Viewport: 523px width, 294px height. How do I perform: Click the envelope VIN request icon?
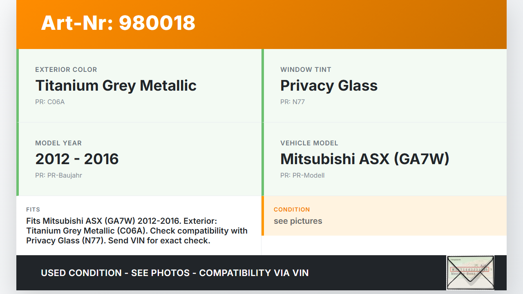(470, 272)
